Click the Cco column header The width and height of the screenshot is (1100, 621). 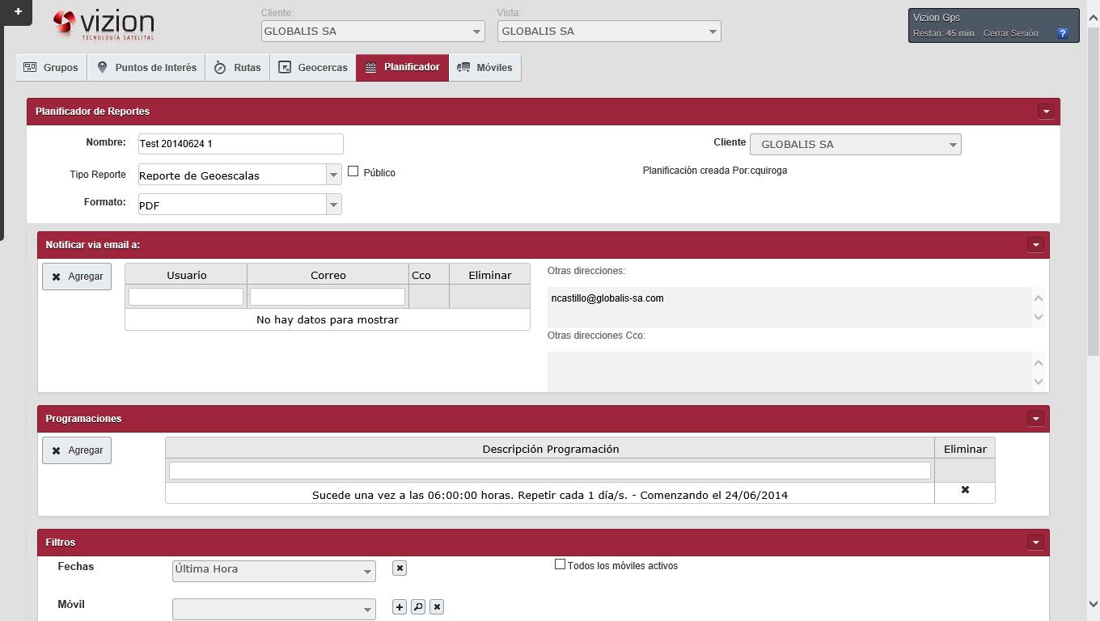click(429, 275)
